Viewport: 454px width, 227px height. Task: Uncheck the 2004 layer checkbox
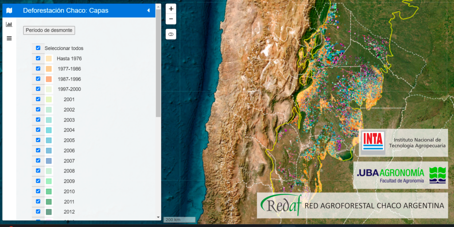tap(38, 130)
